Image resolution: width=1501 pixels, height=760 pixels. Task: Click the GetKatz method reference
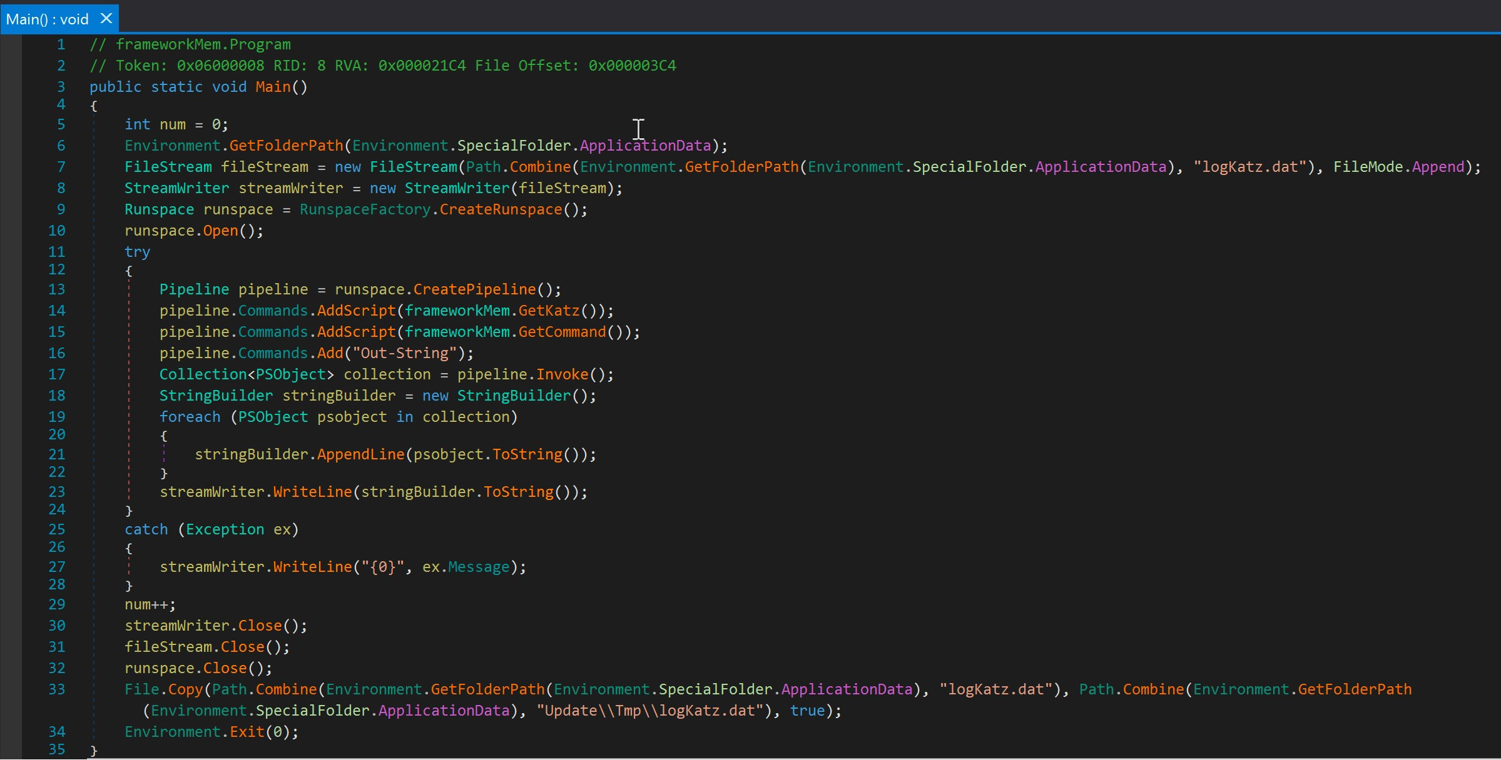tap(549, 311)
